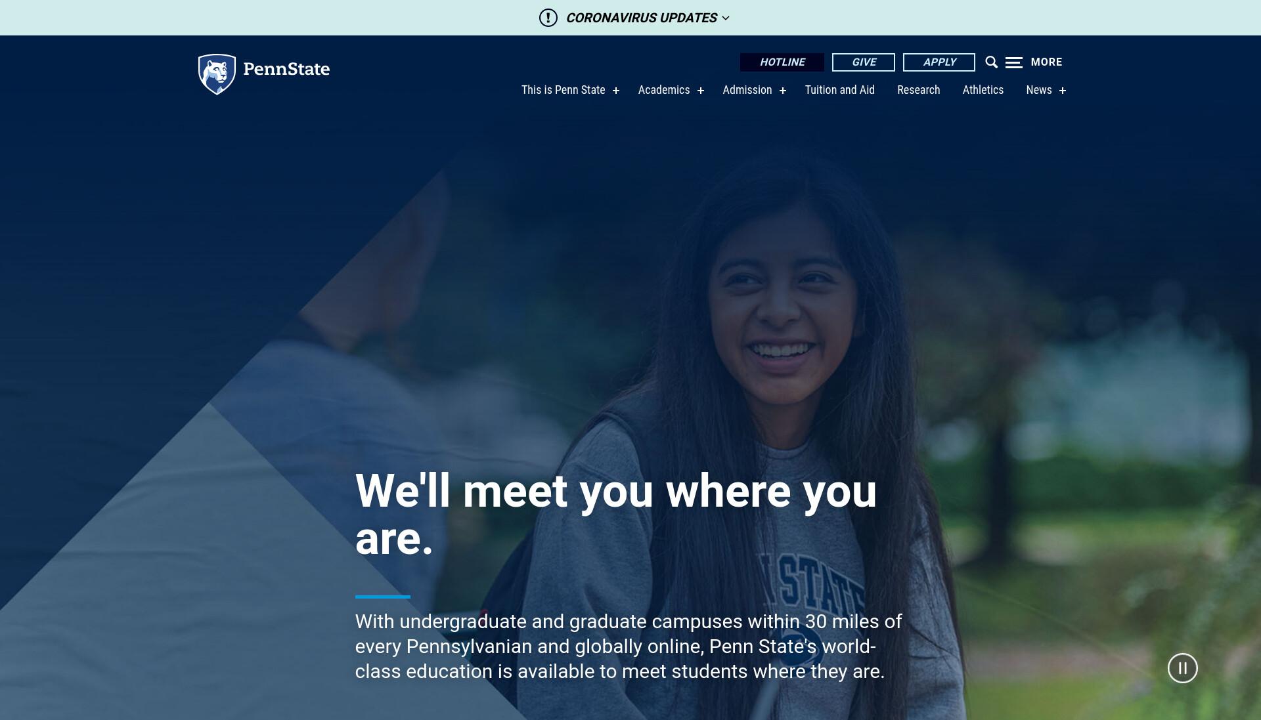Pause the hero background video
The width and height of the screenshot is (1261, 720).
click(1182, 668)
